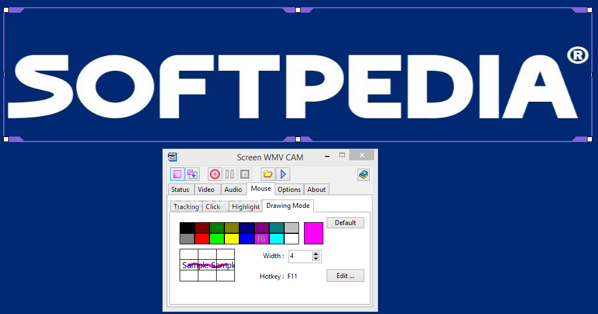
Task: Open the About tab
Action: 317,190
